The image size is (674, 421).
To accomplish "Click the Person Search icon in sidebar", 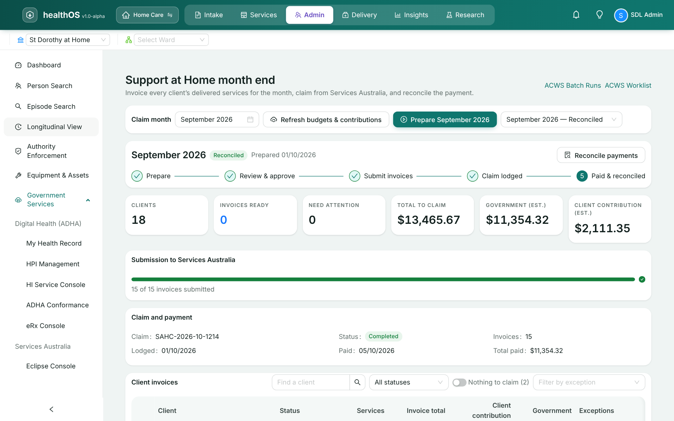I will pos(18,86).
